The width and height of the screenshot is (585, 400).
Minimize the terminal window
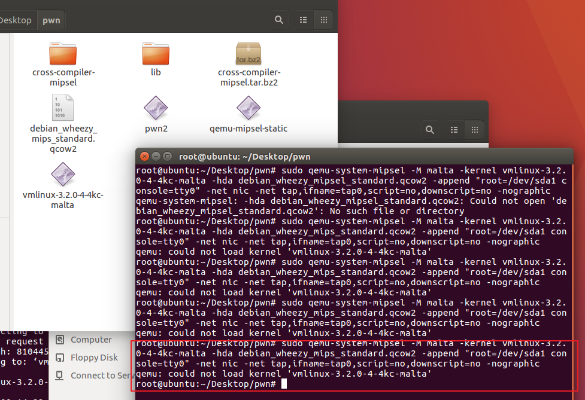(156, 157)
